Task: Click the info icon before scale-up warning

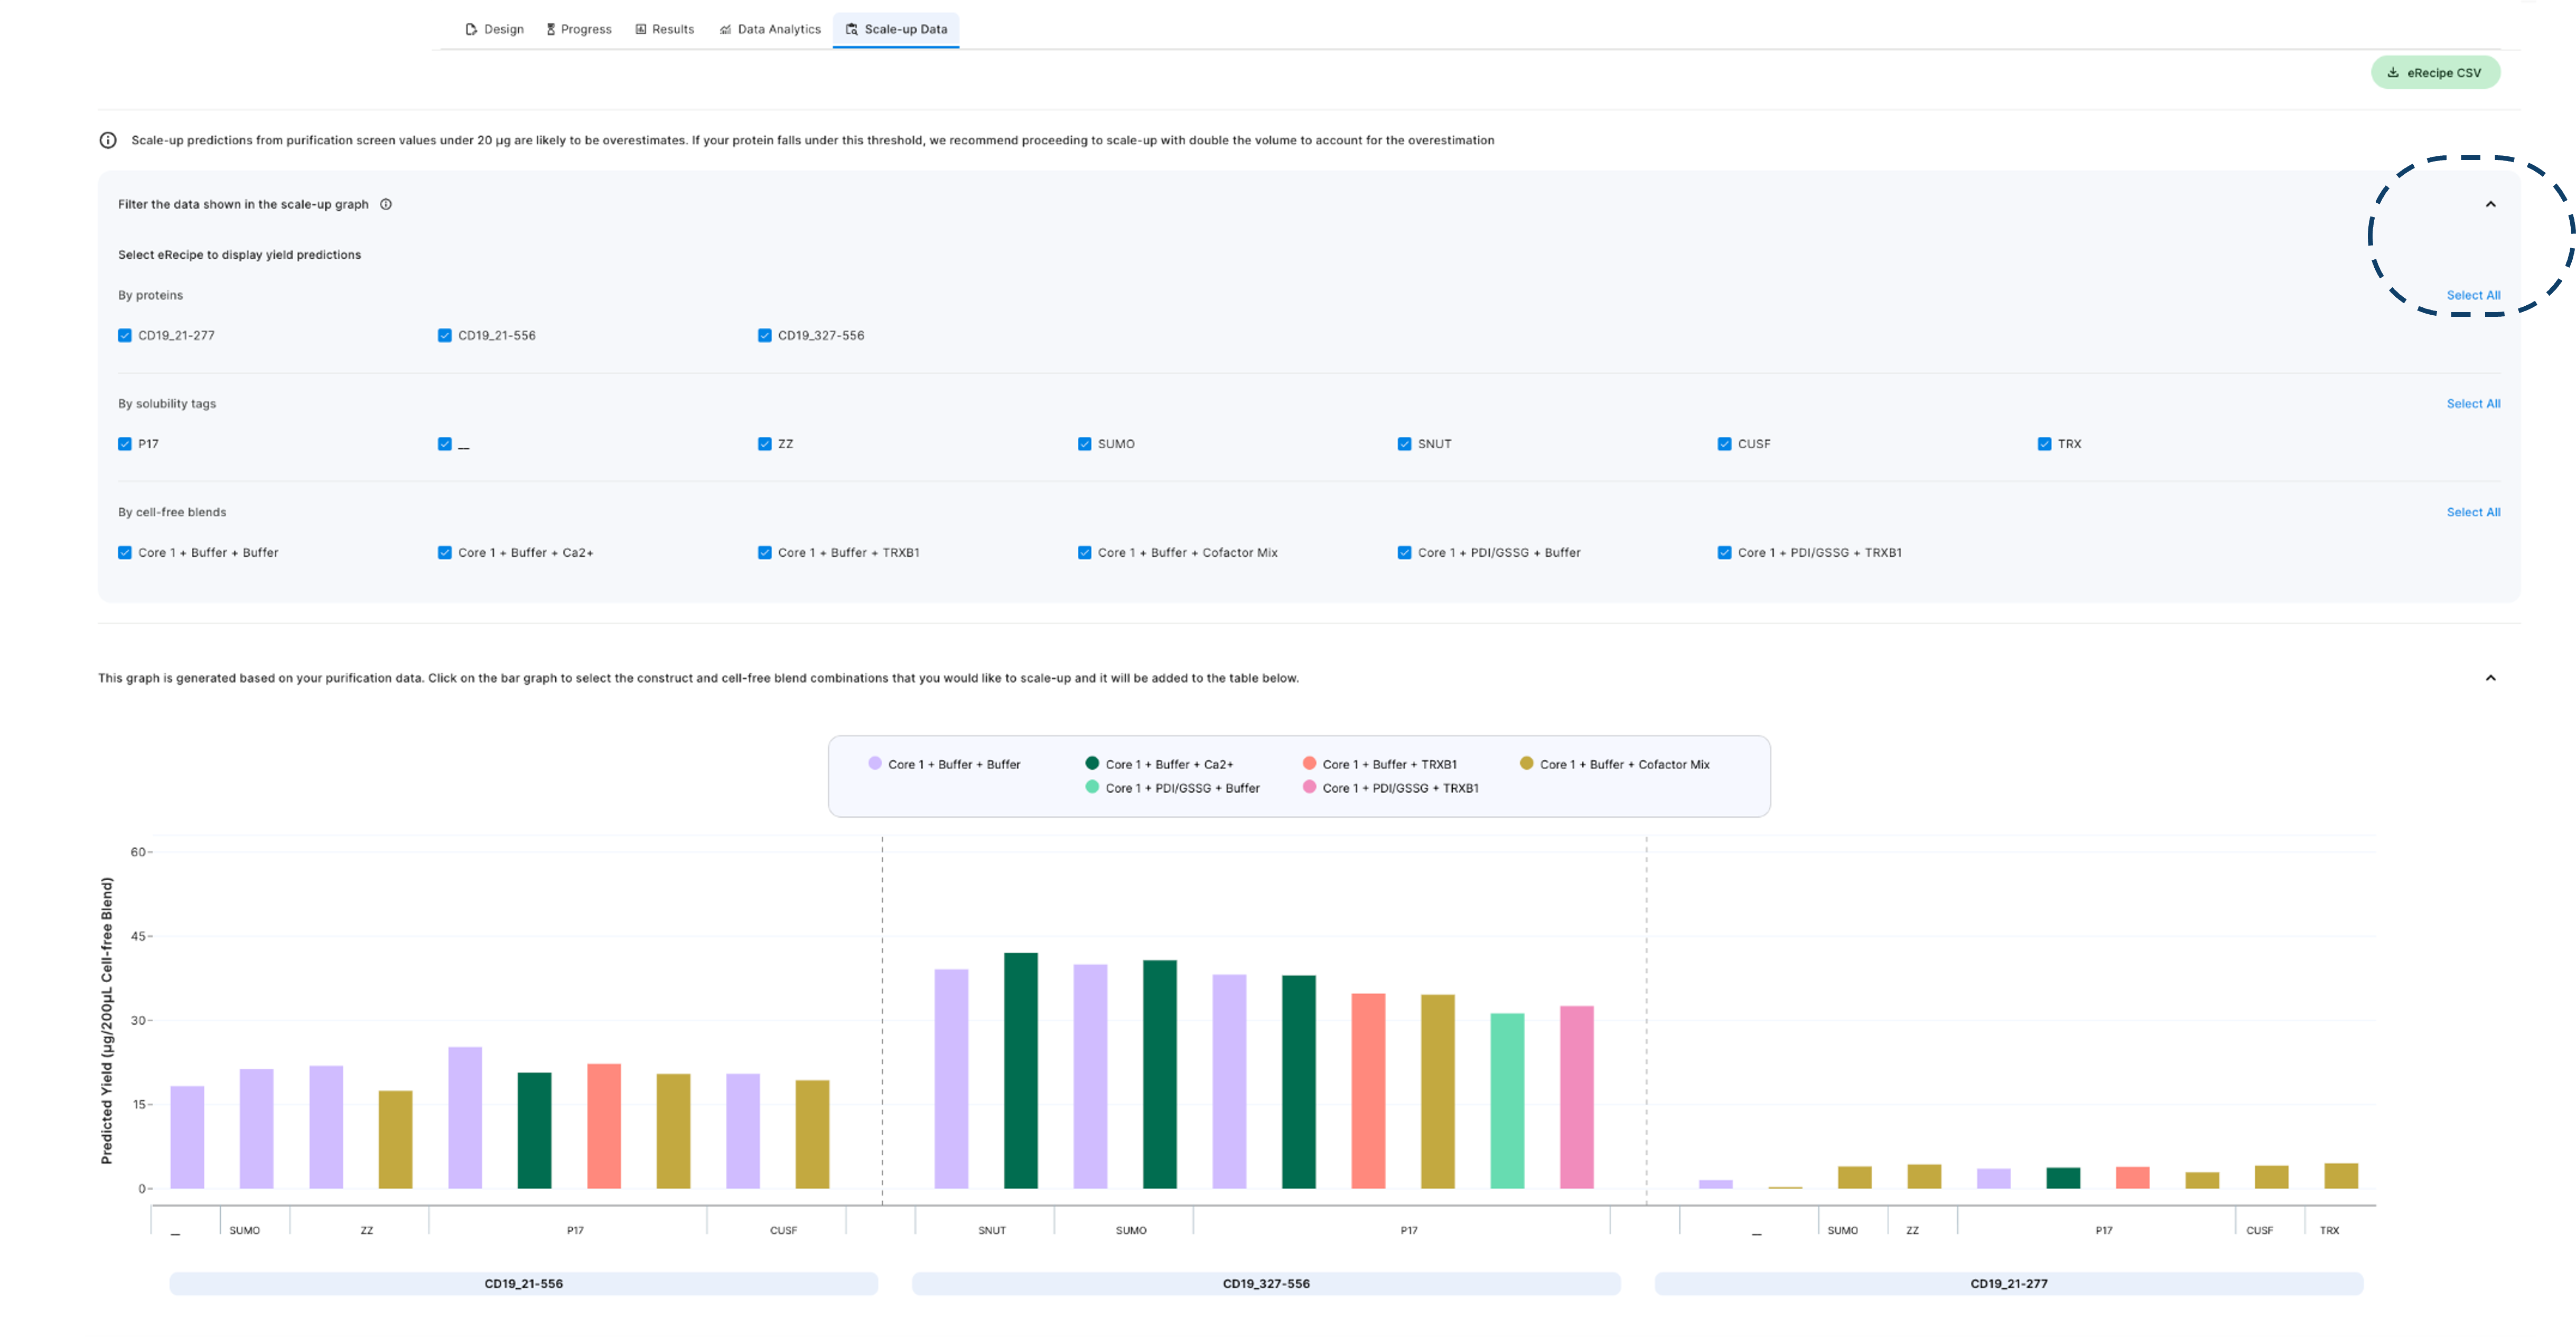Action: (108, 140)
